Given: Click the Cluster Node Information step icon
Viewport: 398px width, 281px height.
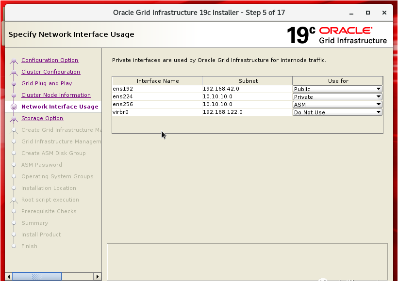Looking at the screenshot, I should click(14, 95).
